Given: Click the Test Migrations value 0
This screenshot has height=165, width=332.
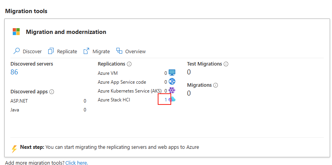Looking at the screenshot, I should point(189,72).
